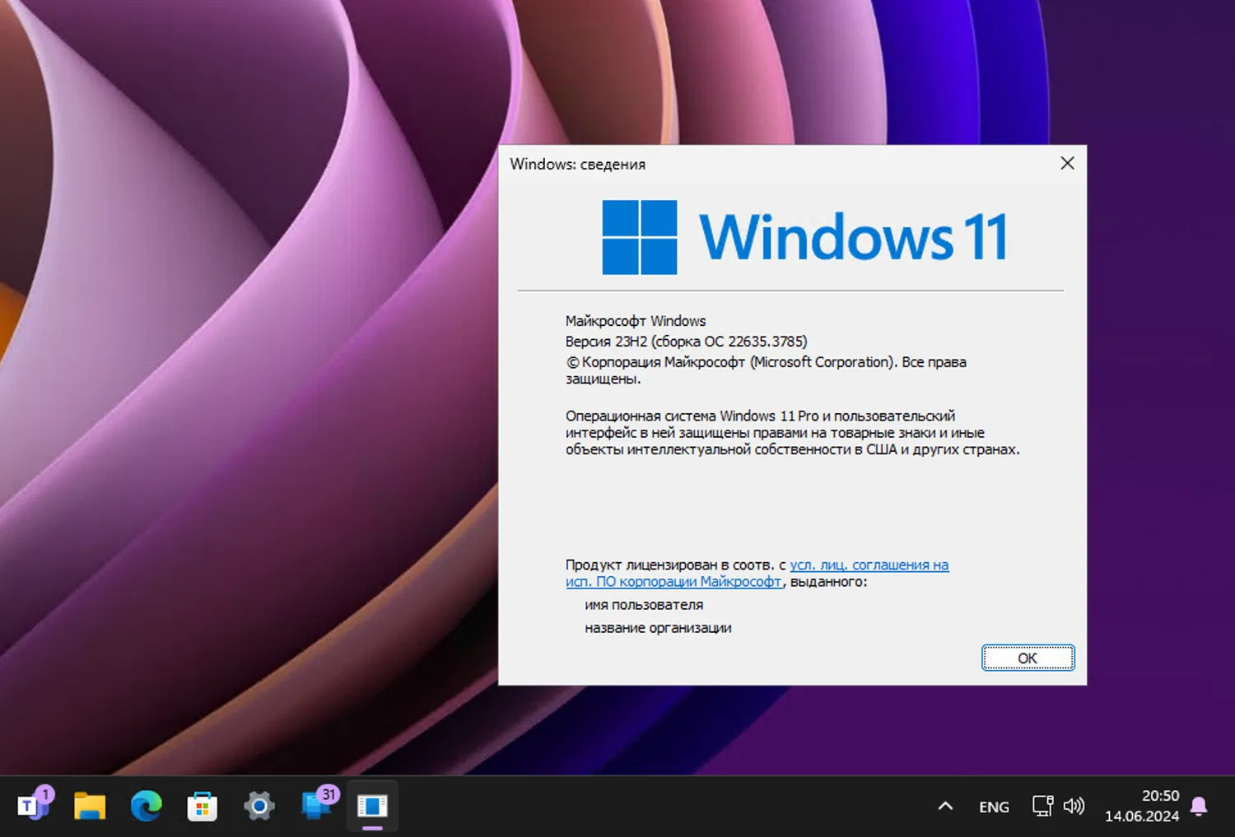The width and height of the screenshot is (1235, 837).
Task: Select the active winver app on taskbar
Action: point(372,807)
